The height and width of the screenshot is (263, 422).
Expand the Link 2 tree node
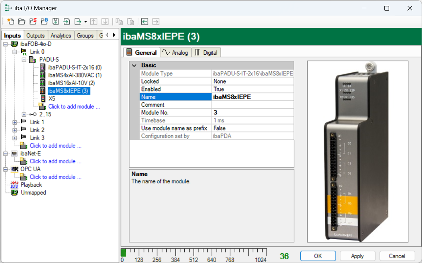15,130
